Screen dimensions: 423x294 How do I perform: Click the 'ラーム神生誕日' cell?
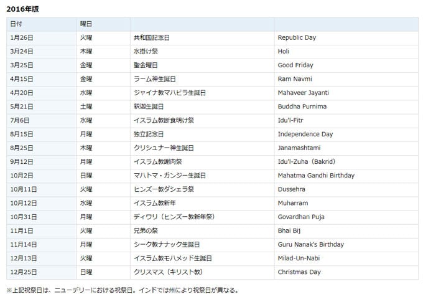click(x=202, y=79)
